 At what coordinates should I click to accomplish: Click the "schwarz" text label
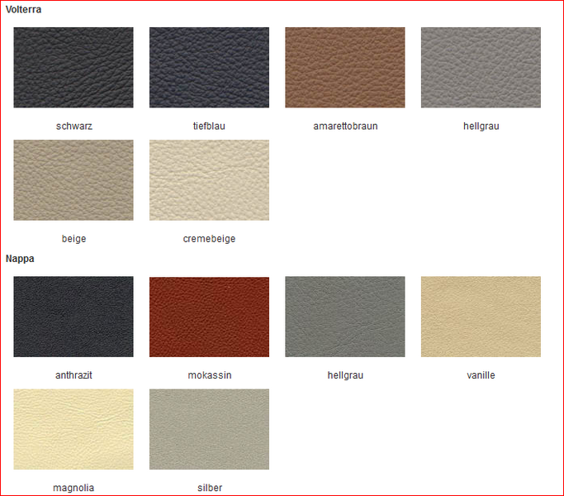coord(73,126)
